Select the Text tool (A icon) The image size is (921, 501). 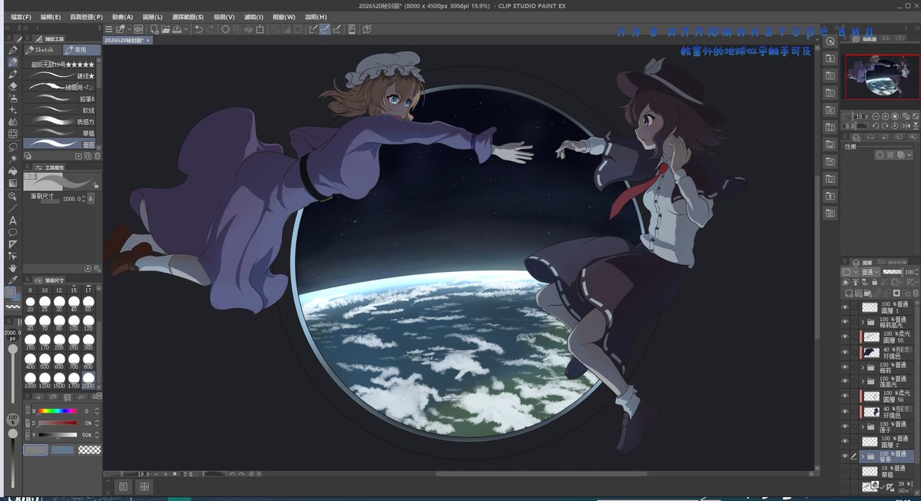pyautogui.click(x=12, y=221)
